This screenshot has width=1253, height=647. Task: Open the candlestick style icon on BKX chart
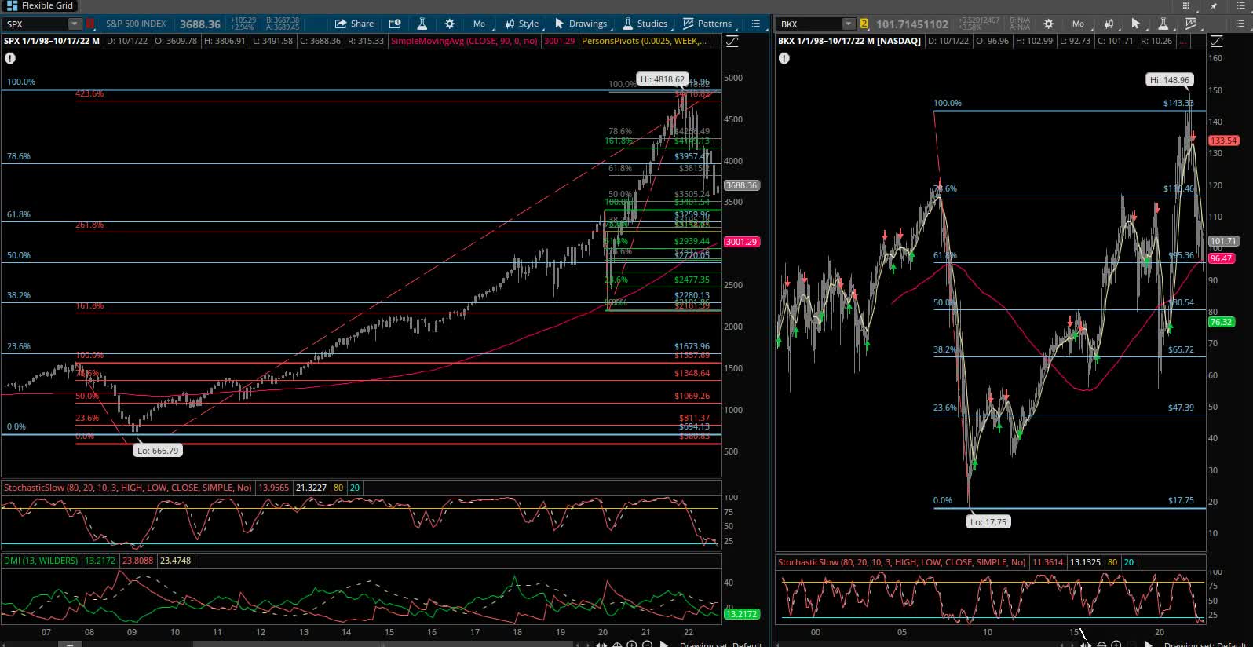pyautogui.click(x=1108, y=24)
